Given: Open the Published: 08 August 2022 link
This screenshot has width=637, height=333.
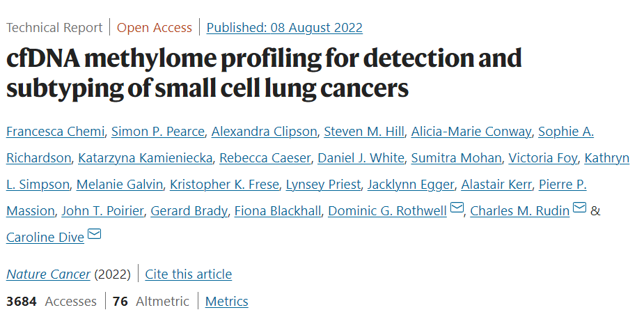Looking at the screenshot, I should pyautogui.click(x=284, y=28).
